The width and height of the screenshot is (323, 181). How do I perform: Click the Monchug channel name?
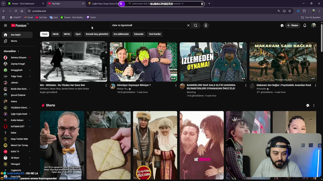pos(191,92)
